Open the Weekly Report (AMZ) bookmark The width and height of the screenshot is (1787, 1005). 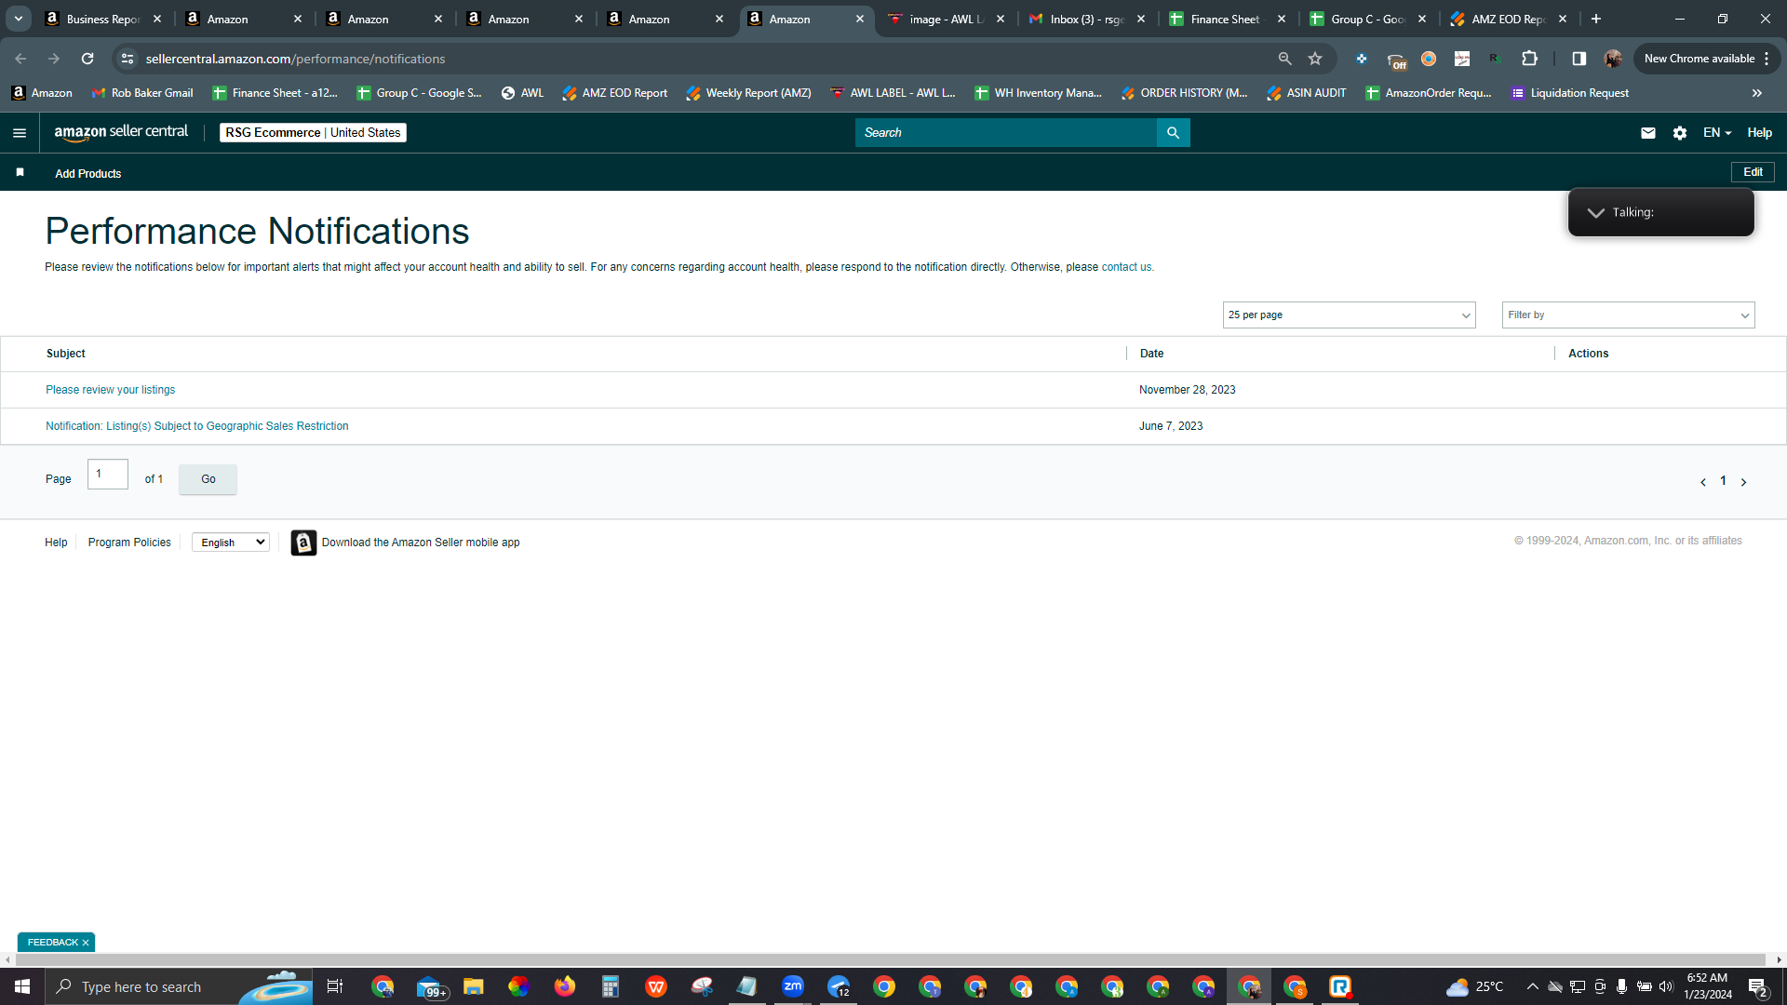pos(748,93)
